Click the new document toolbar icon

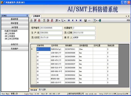(x=31, y=20)
